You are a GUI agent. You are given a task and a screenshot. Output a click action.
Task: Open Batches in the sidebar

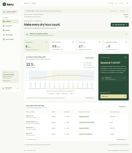pos(10,30)
